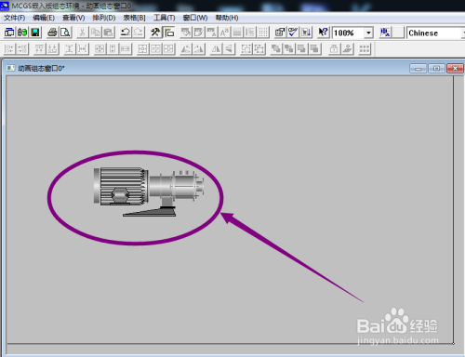
Task: Click the workbench window toolbar icon
Action: pyautogui.click(x=9, y=33)
